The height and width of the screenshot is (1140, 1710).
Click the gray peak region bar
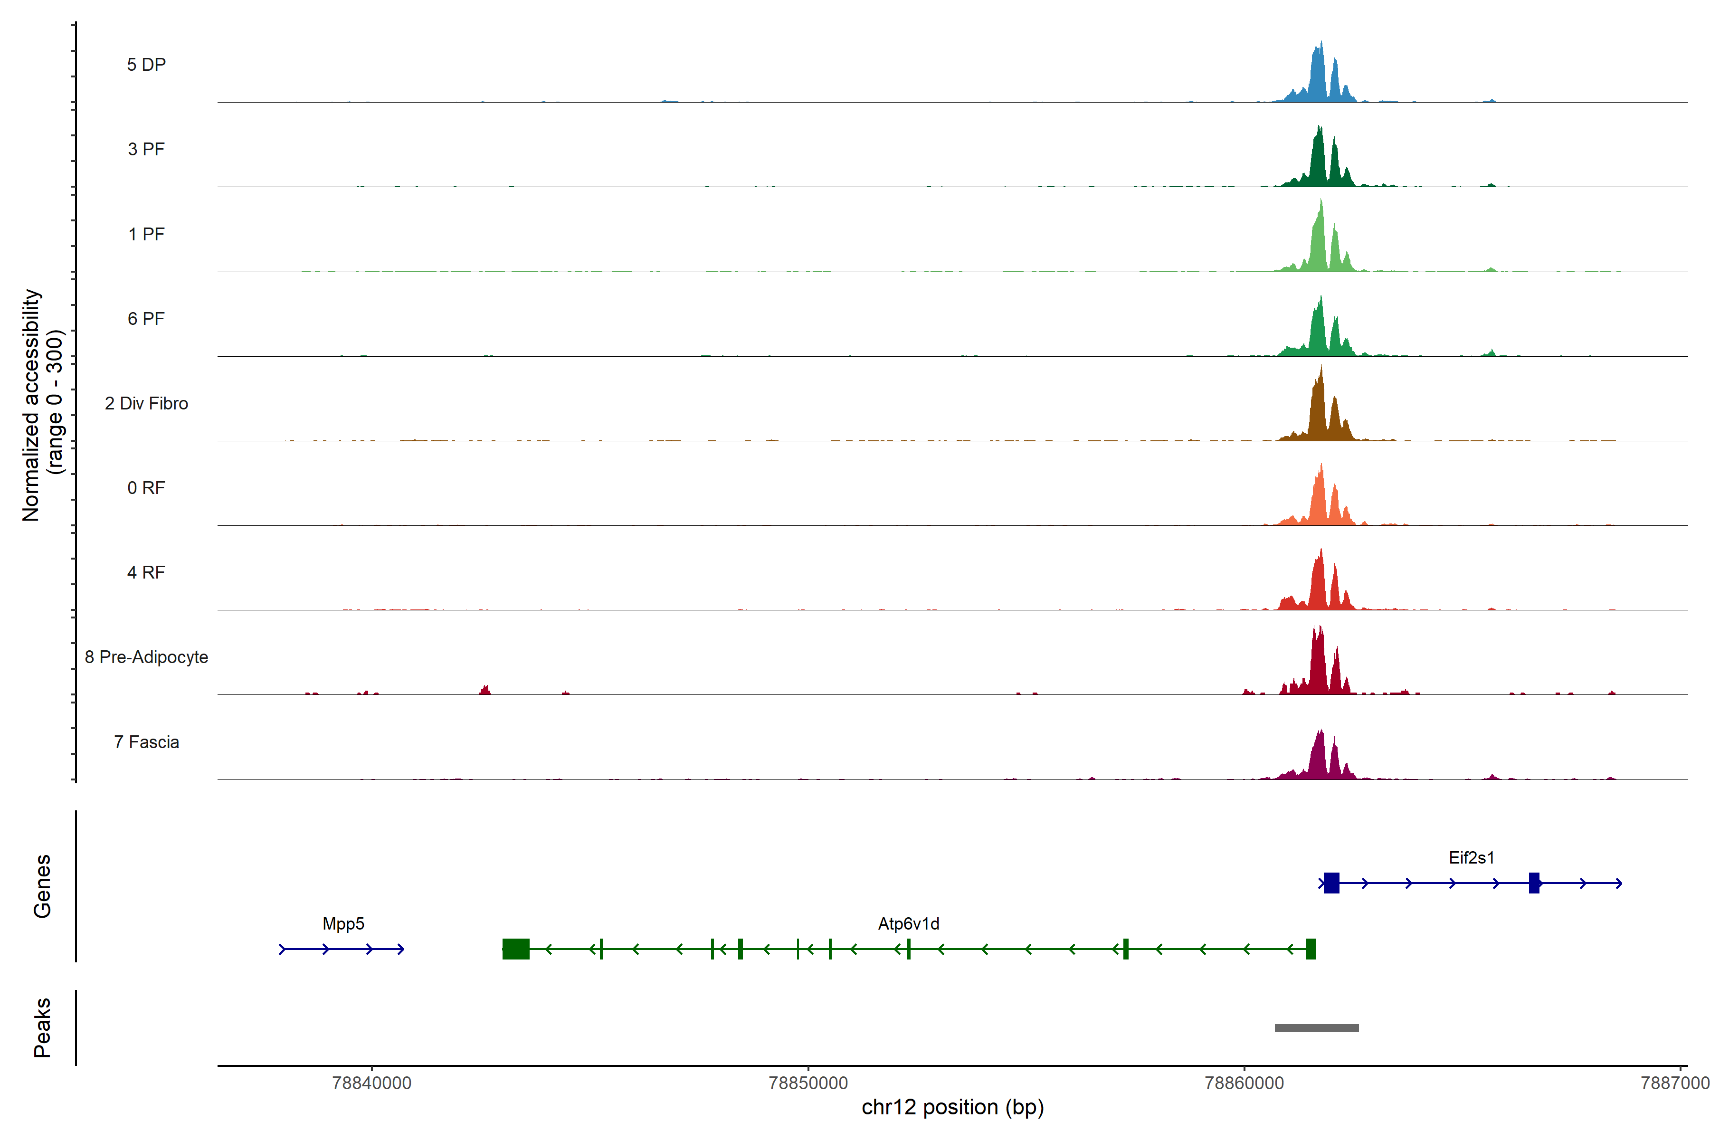1316,1028
